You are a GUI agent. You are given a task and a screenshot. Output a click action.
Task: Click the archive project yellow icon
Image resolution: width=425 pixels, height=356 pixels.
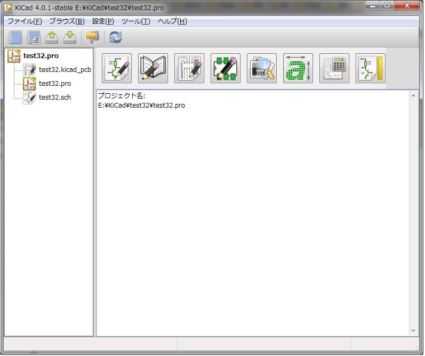[x=92, y=37]
